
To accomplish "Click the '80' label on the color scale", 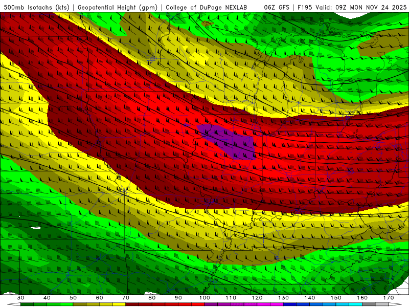I will click(x=152, y=298).
